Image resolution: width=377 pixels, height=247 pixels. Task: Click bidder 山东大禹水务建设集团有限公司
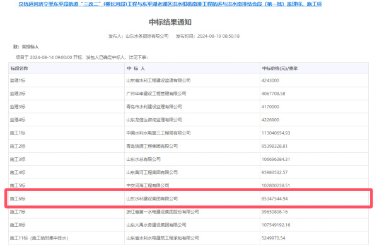tap(156, 225)
